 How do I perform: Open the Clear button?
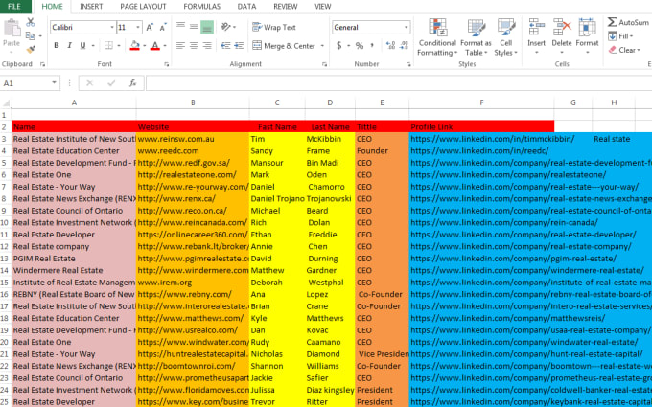pyautogui.click(x=622, y=50)
